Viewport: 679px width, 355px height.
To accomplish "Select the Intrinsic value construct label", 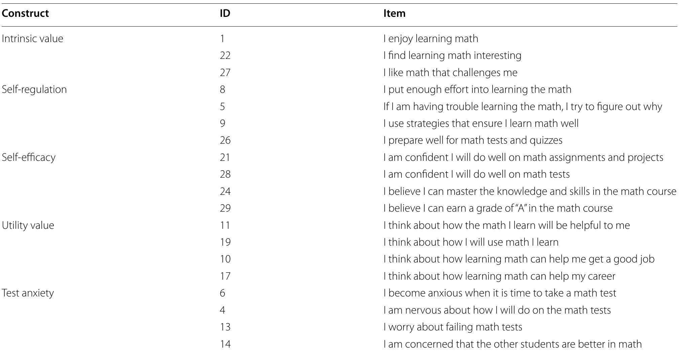I will tap(32, 39).
